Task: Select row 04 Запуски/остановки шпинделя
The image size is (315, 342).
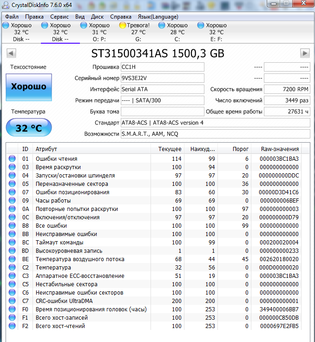Action: 154,175
